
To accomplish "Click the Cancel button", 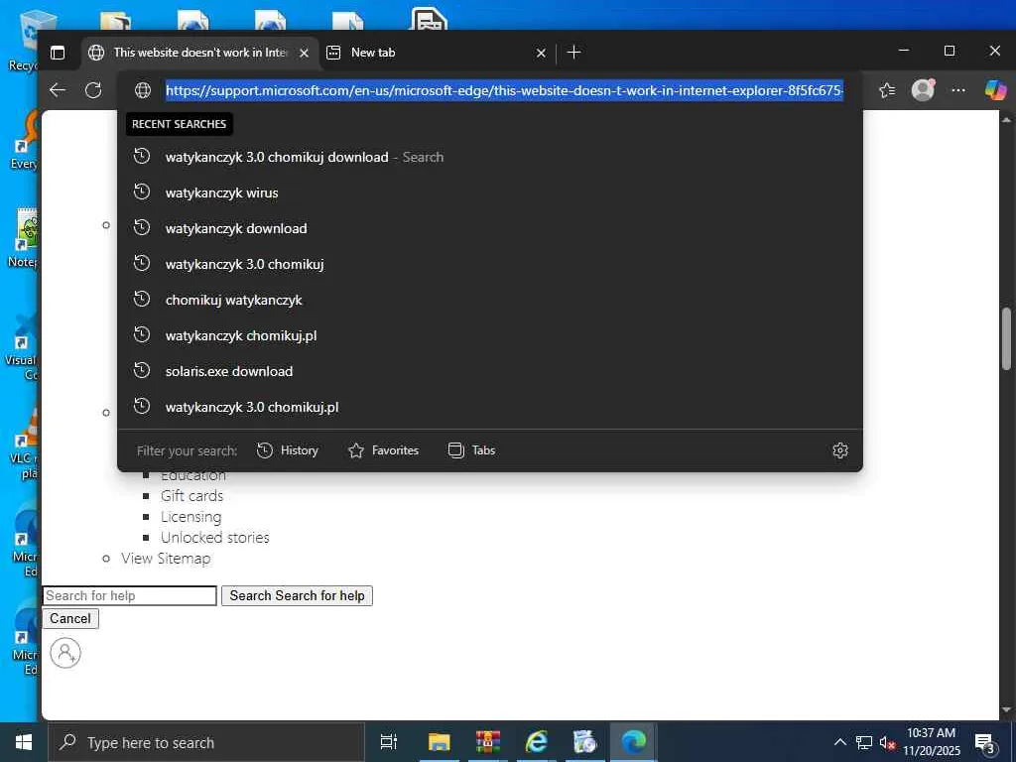I will click(70, 618).
